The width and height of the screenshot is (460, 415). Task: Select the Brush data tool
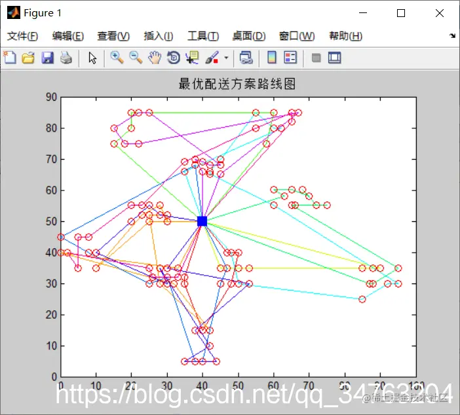click(x=212, y=58)
